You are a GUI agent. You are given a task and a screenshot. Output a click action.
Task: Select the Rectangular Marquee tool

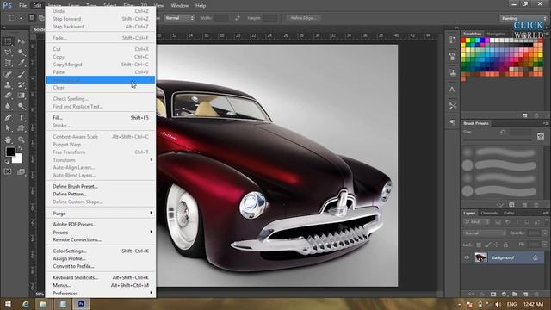[x=8, y=41]
